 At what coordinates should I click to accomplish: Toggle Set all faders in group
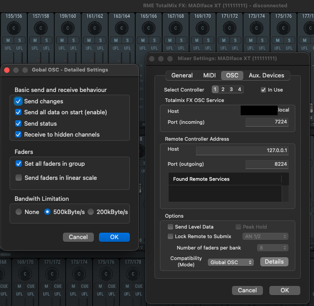pos(19,164)
